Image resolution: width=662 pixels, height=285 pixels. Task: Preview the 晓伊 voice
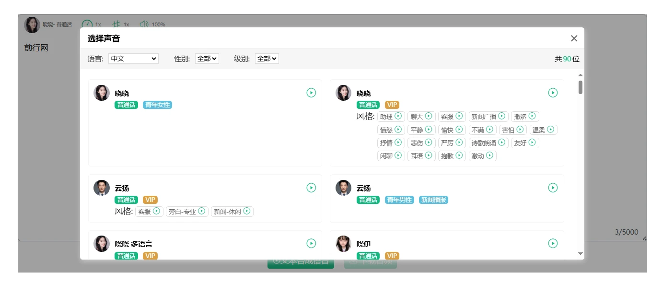point(553,244)
